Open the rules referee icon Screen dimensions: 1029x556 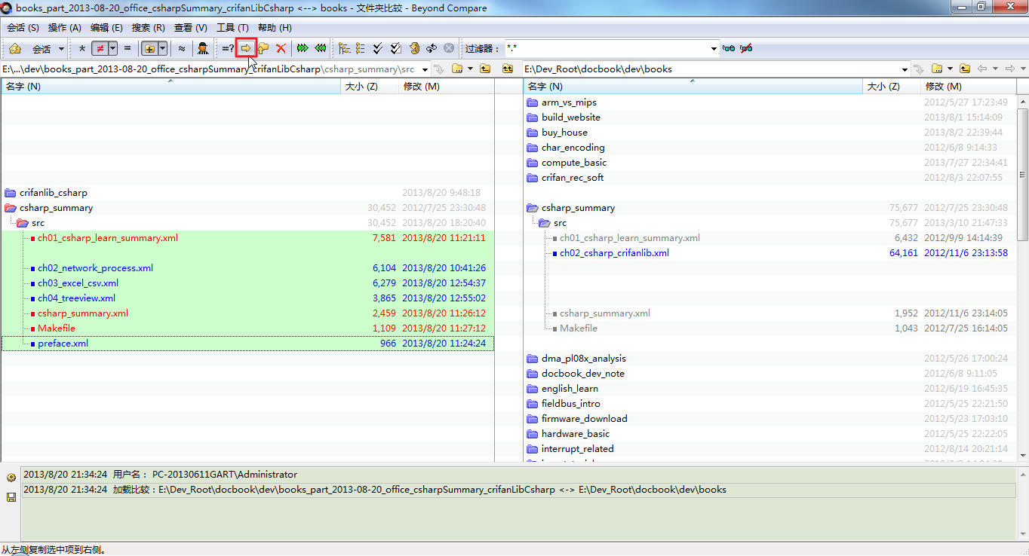pos(203,49)
